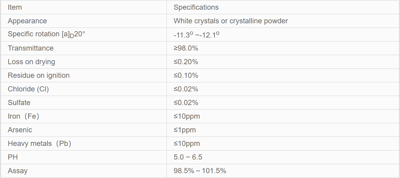Click the specific rotation value -11.3° ~ -12.1°
This screenshot has height=178, width=400.
(x=197, y=35)
